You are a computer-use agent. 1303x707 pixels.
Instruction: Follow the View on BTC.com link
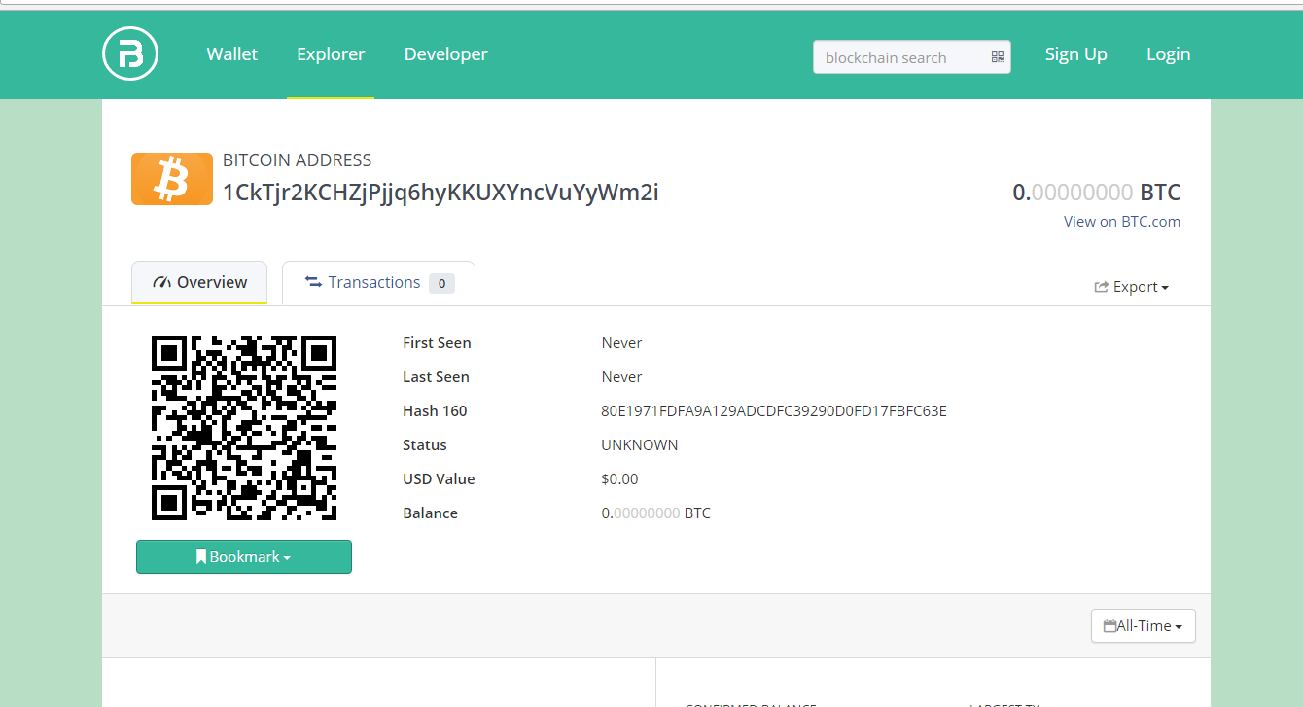coord(1121,221)
